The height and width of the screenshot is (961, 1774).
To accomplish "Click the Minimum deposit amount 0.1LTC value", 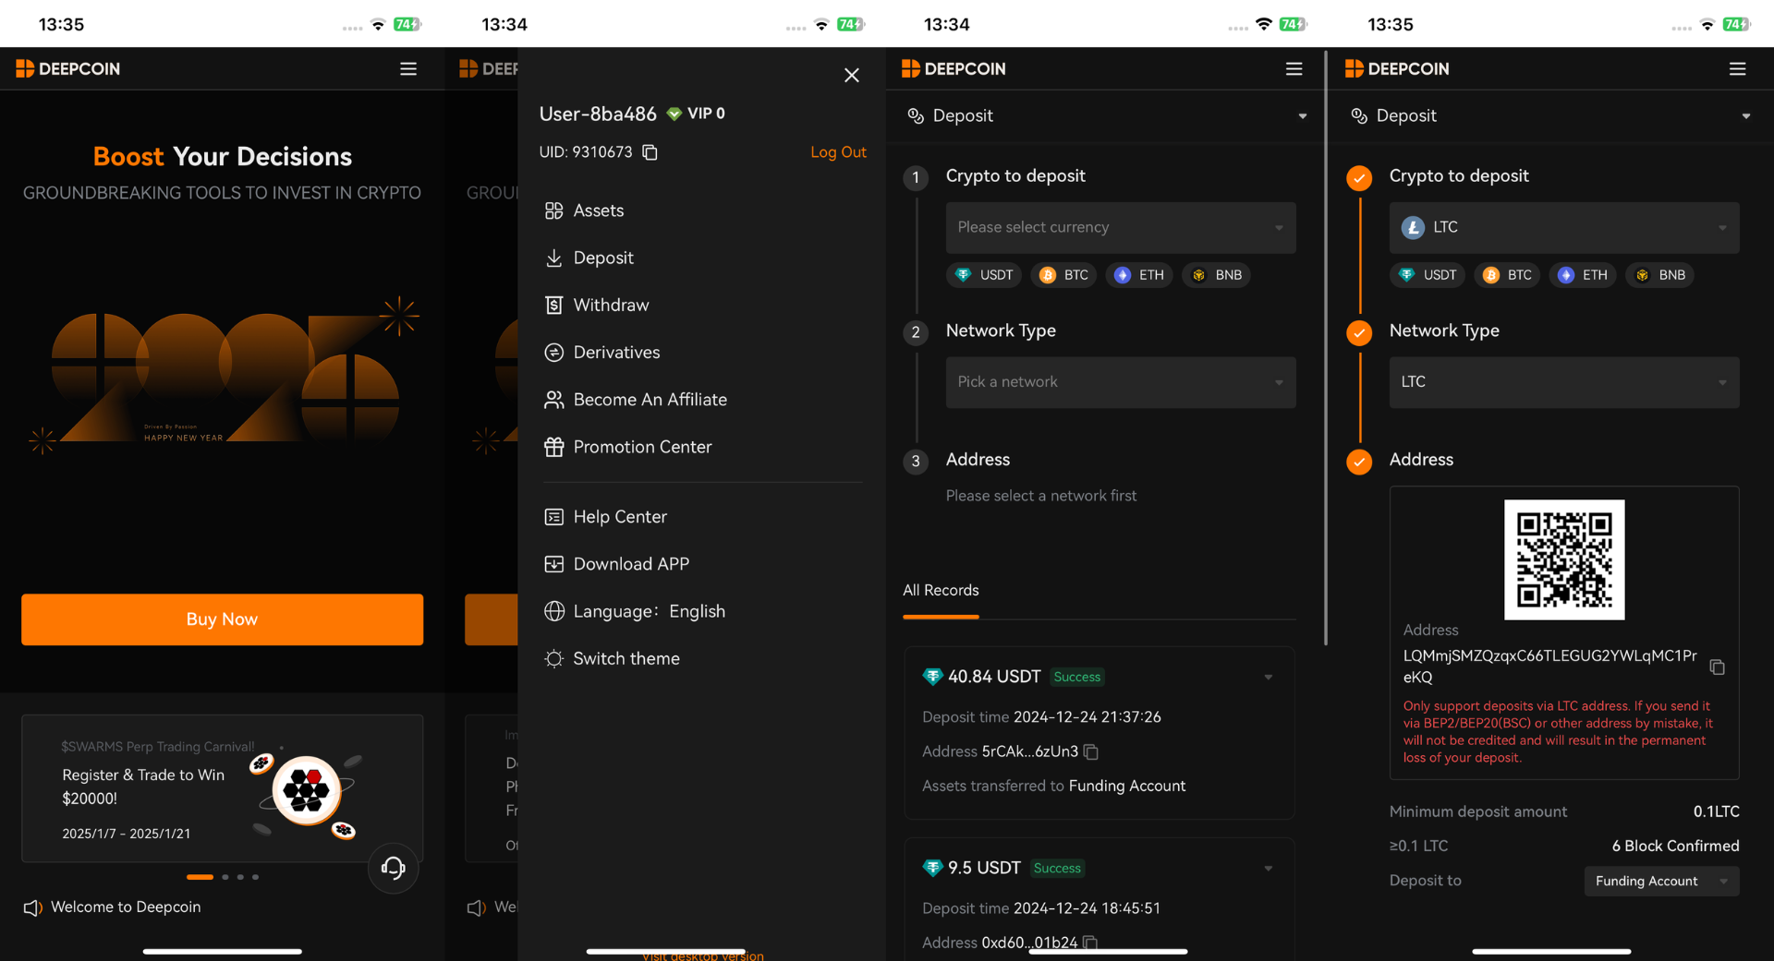I will pyautogui.click(x=1716, y=812).
